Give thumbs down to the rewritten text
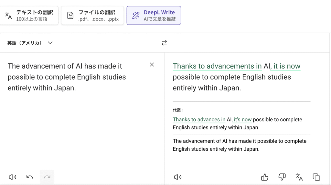 point(282,177)
